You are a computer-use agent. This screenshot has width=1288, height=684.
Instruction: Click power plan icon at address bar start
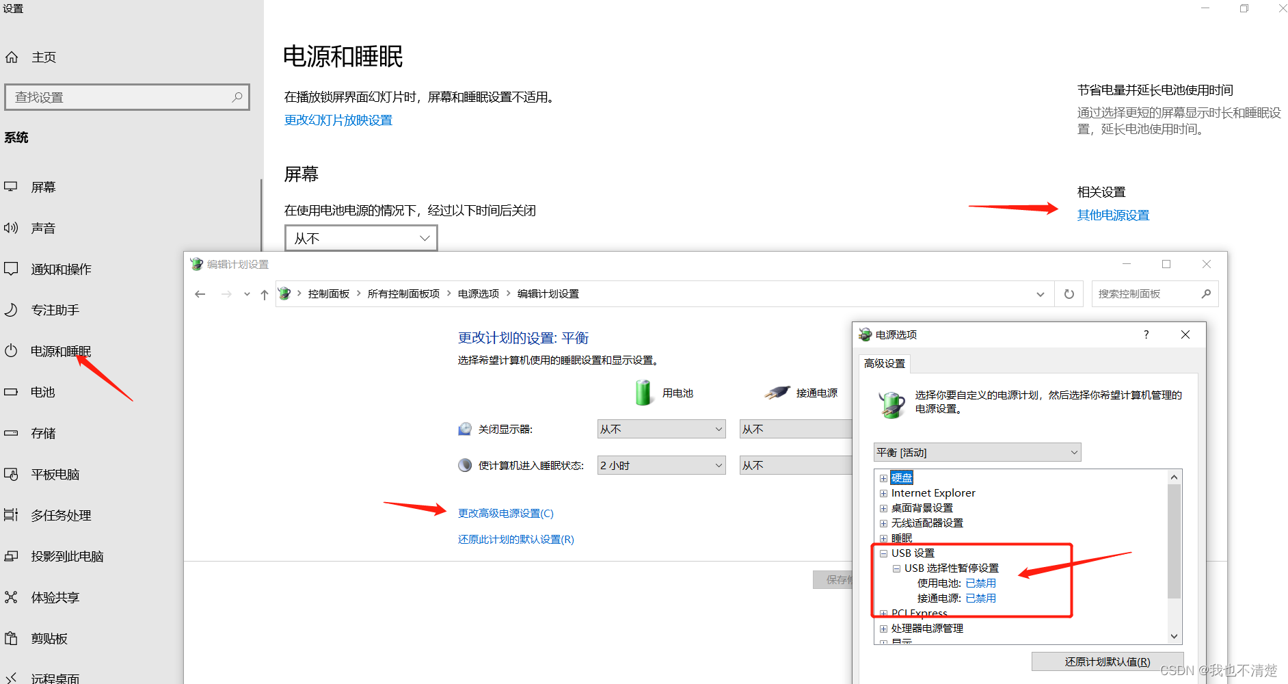coord(285,293)
